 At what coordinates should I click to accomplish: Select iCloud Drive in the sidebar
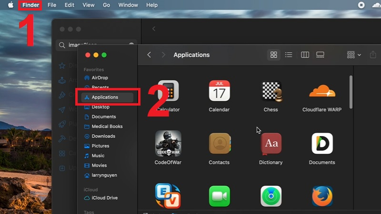click(101, 198)
